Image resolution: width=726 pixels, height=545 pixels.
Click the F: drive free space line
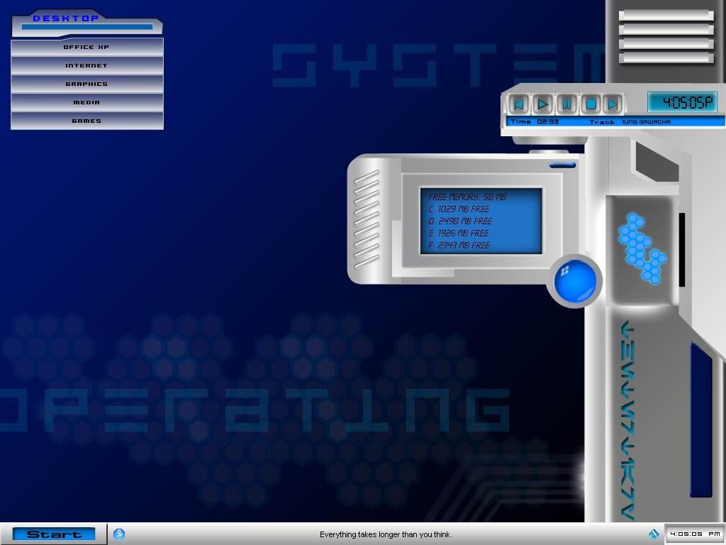tap(459, 245)
